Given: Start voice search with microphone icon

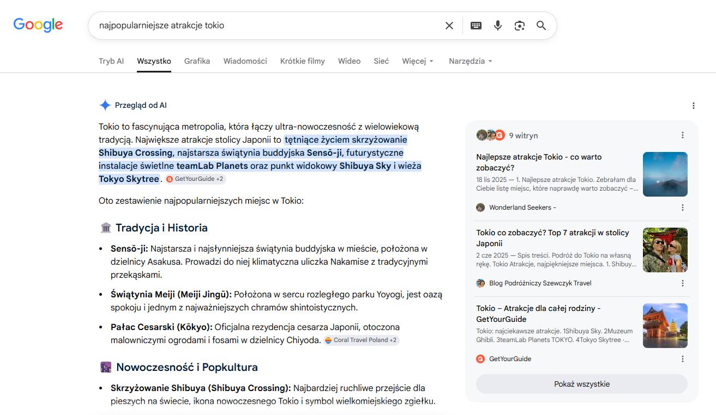Looking at the screenshot, I should point(498,26).
